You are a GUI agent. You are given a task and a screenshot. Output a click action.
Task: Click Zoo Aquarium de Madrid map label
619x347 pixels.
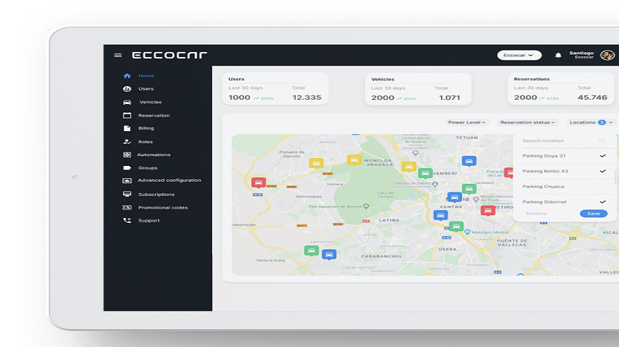coord(335,206)
